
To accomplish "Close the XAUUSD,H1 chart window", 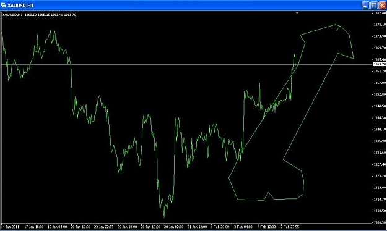I will 382,5.
